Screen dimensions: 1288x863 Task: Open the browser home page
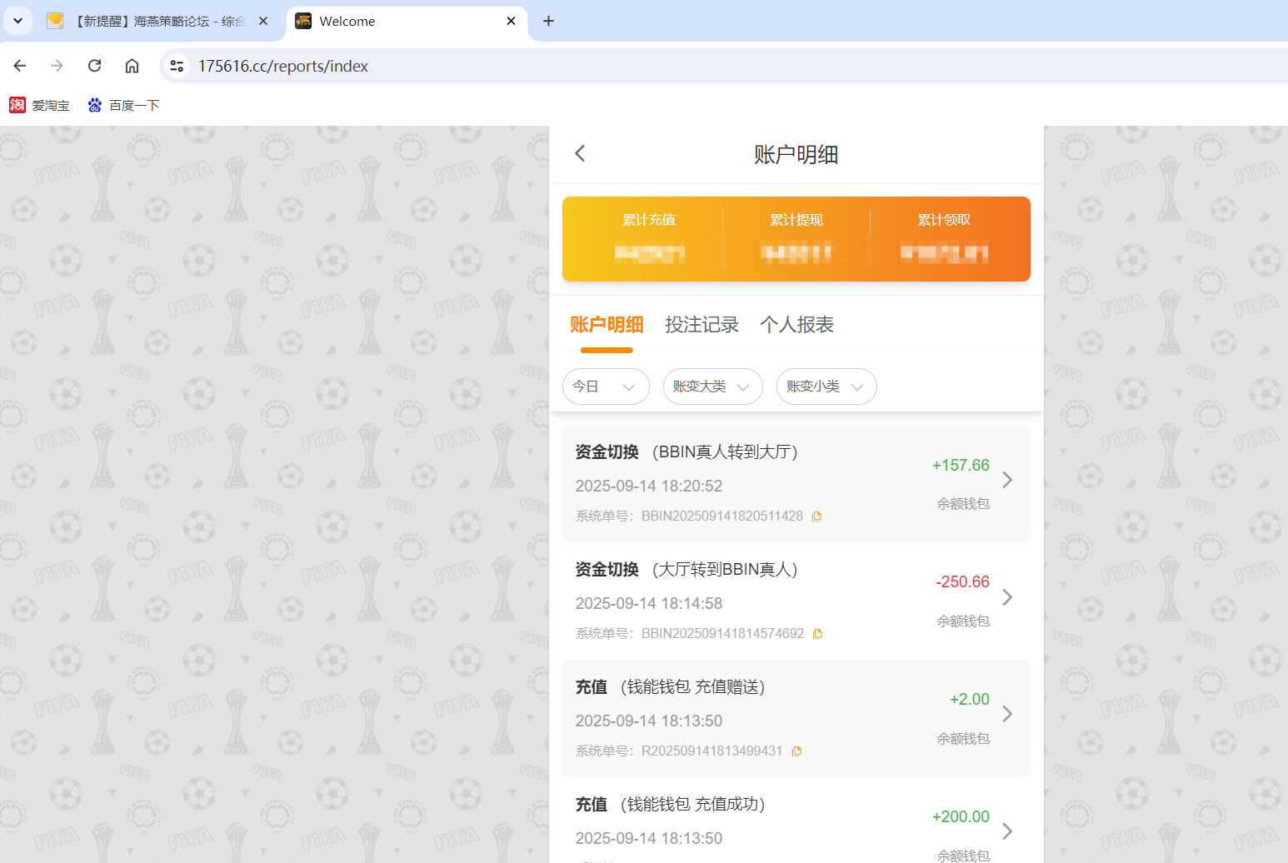(x=132, y=66)
